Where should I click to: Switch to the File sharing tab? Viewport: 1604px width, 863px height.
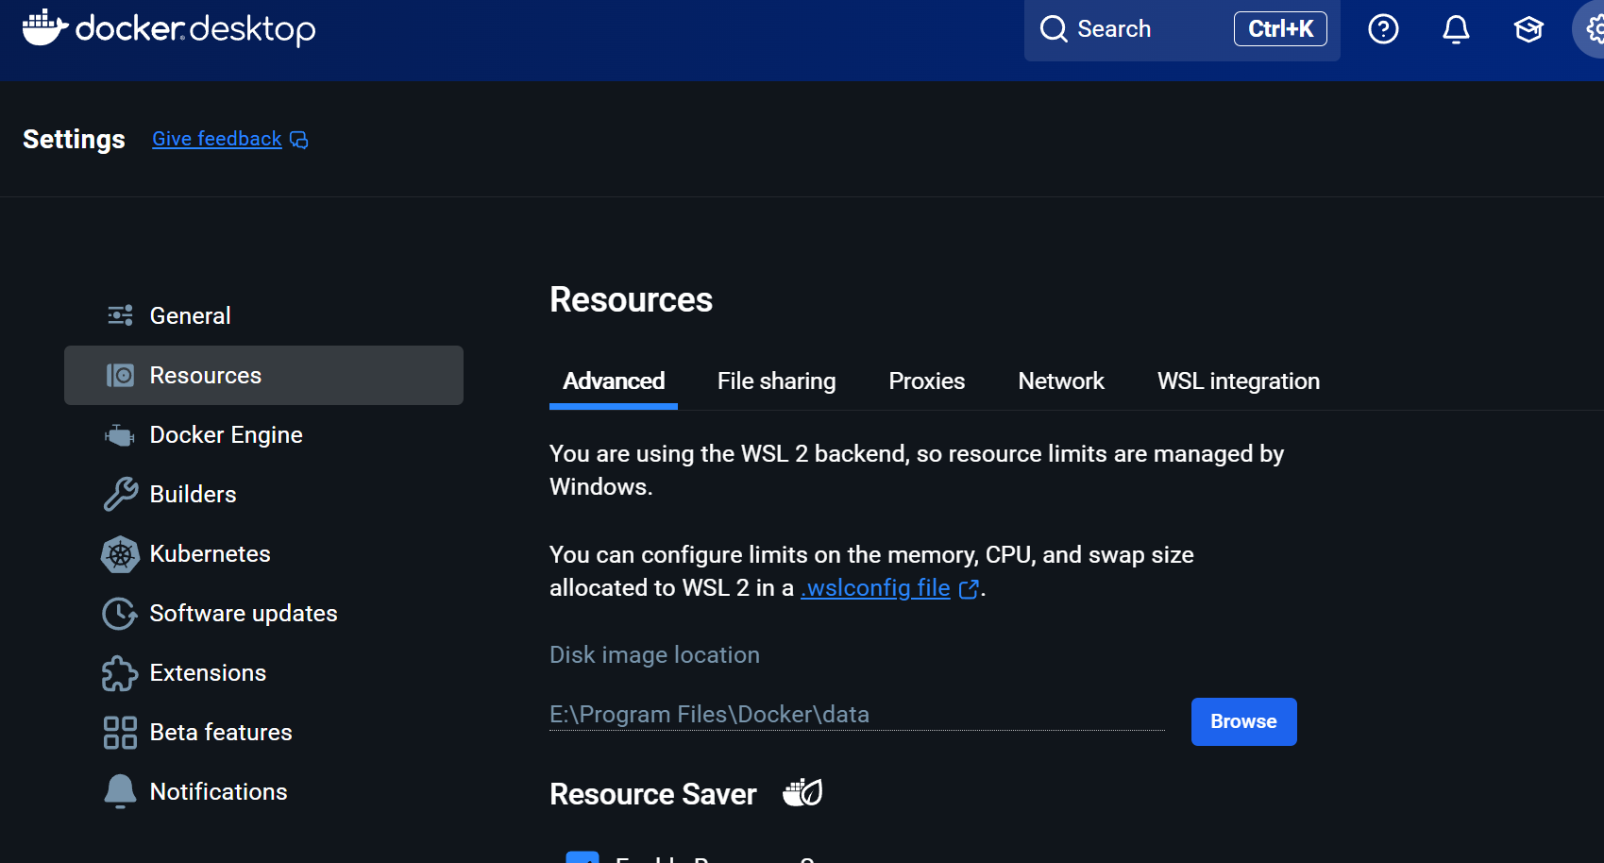tap(776, 381)
